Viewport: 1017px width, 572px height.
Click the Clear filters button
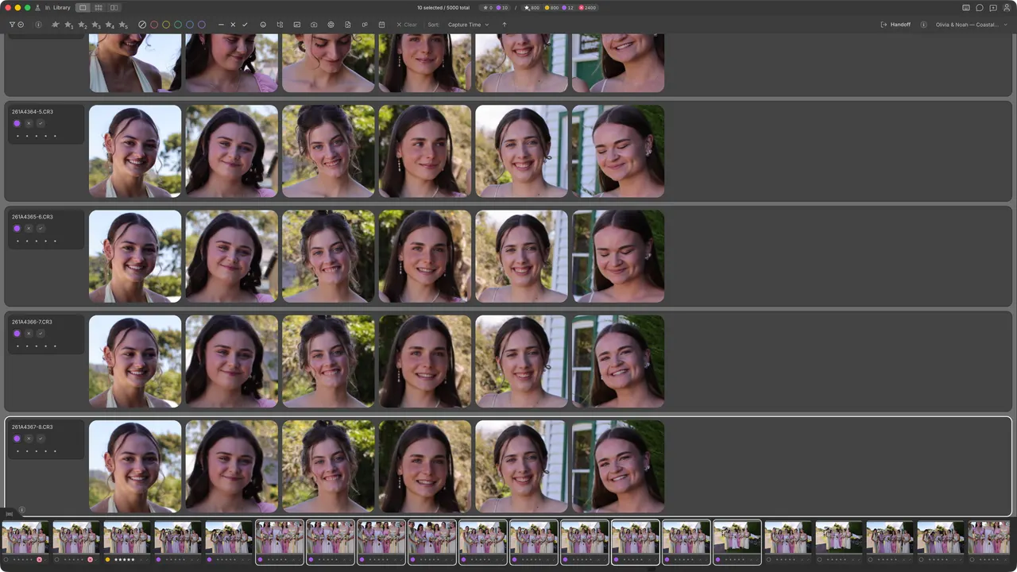tap(407, 25)
